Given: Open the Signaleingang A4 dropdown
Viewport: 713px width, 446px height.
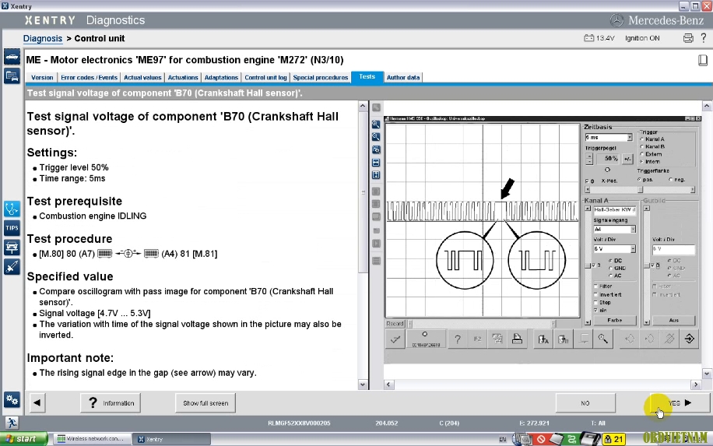Looking at the screenshot, I should (x=633, y=229).
